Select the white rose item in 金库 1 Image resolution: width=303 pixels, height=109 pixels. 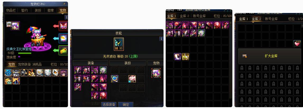[x=201, y=33]
